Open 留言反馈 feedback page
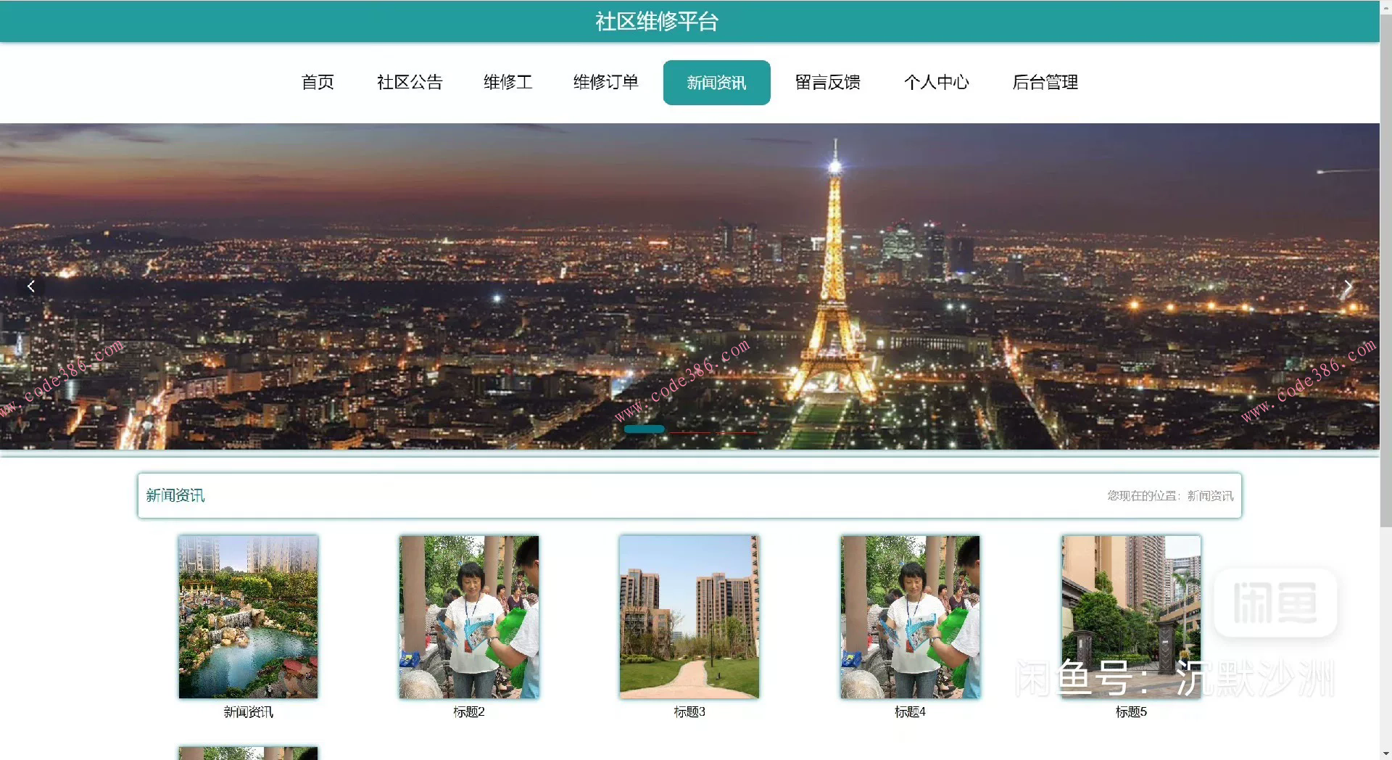The image size is (1392, 760). coord(828,83)
